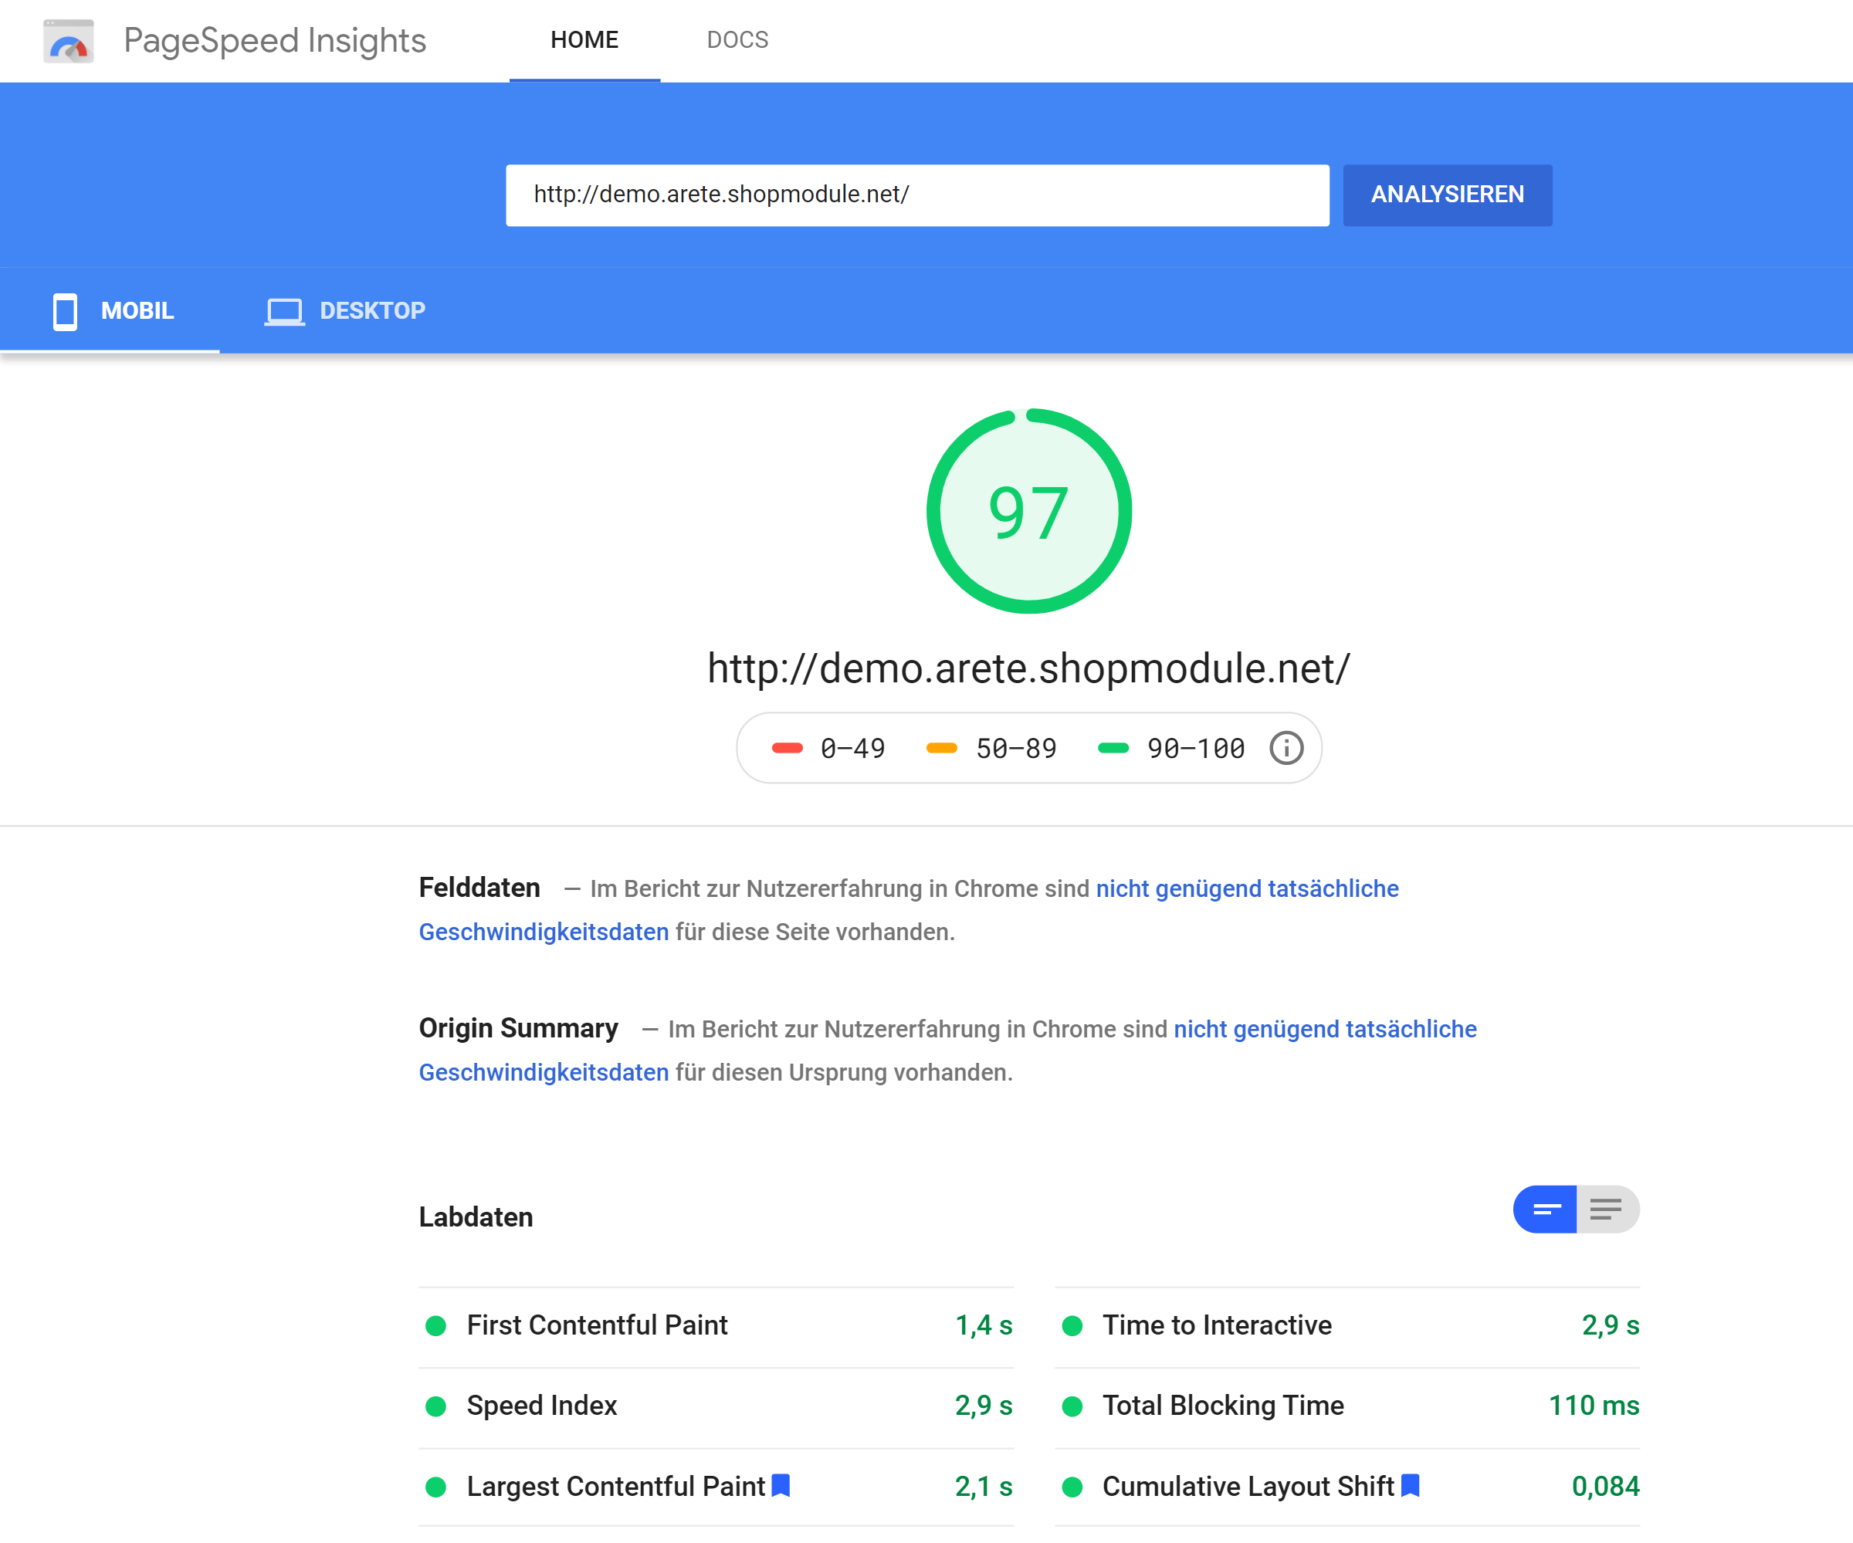Screen dimensions: 1853x1543
Task: Click the bookmark icon next to Largest Contentful Paint
Action: point(780,1486)
